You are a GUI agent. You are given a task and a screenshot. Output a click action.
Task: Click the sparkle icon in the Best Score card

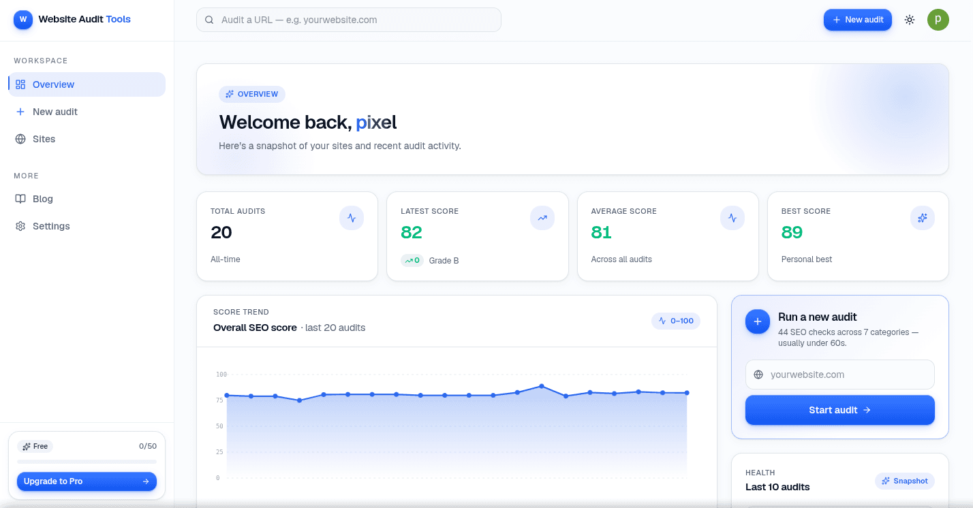[923, 218]
